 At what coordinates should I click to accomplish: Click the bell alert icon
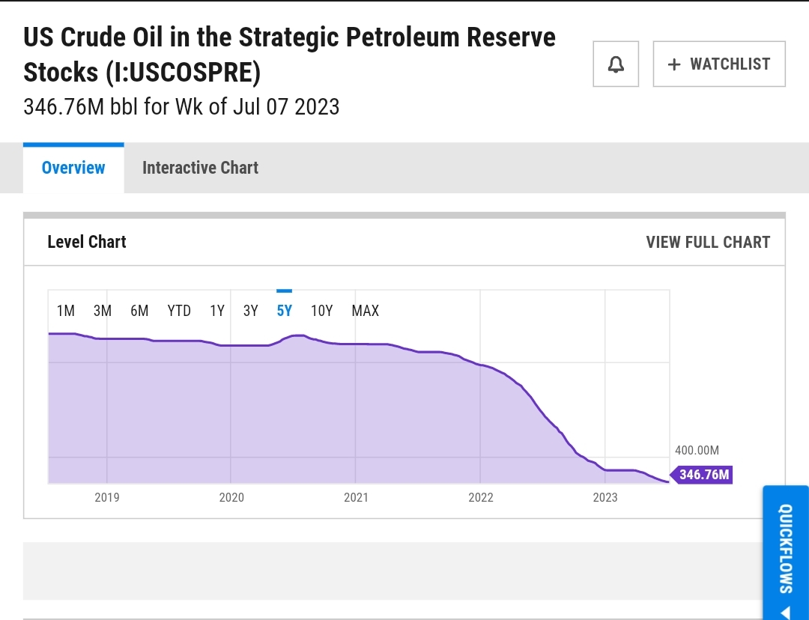tap(615, 64)
